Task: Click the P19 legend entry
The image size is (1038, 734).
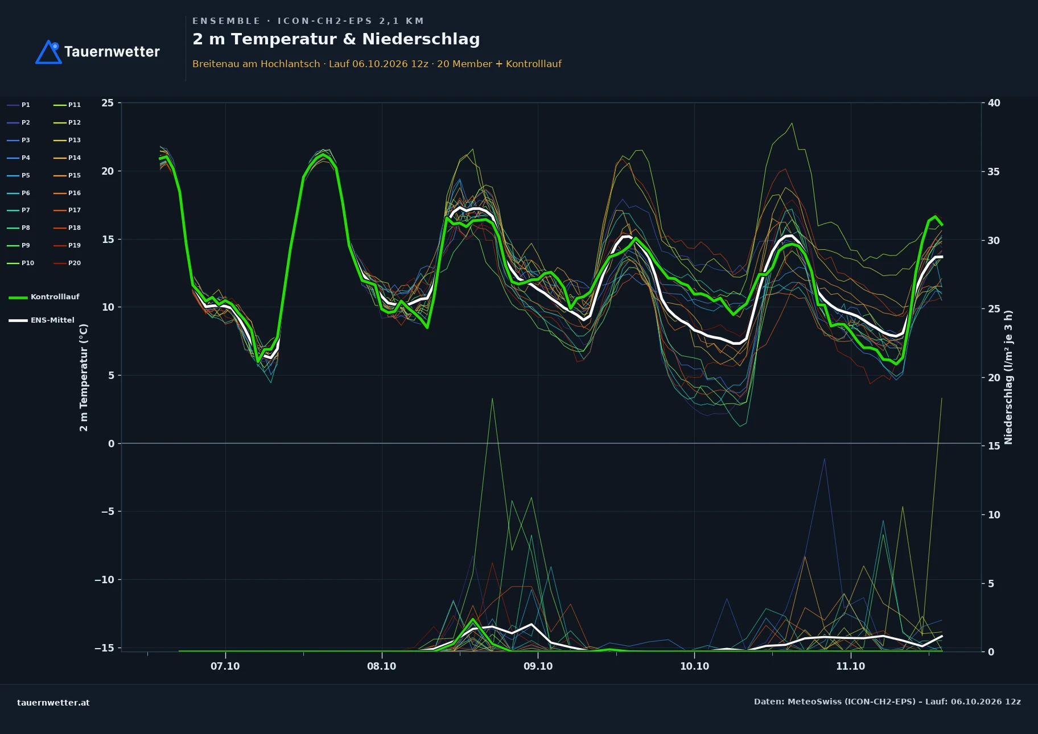Action: [67, 245]
